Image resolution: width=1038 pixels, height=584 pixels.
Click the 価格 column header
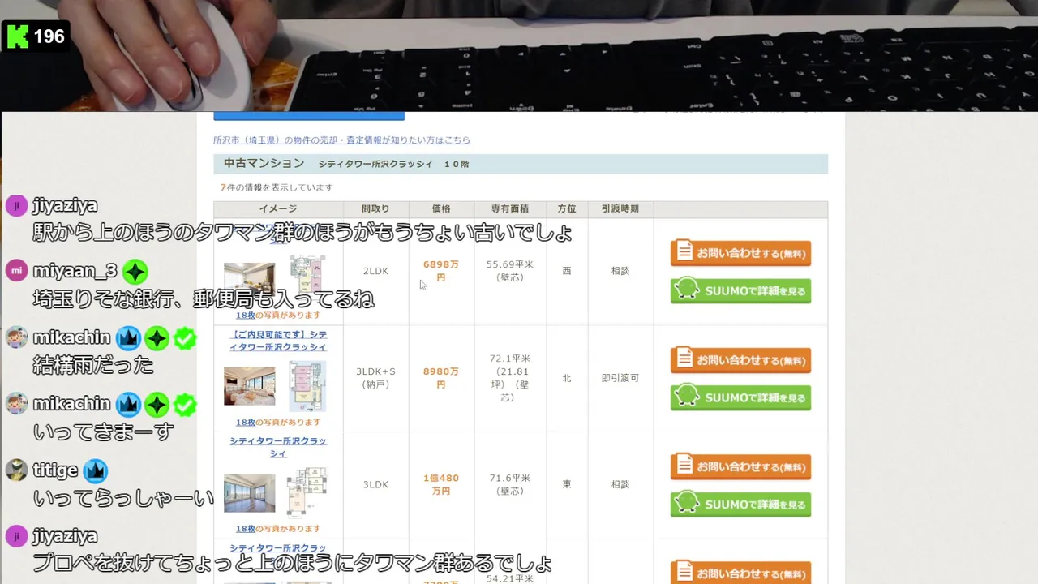(441, 209)
